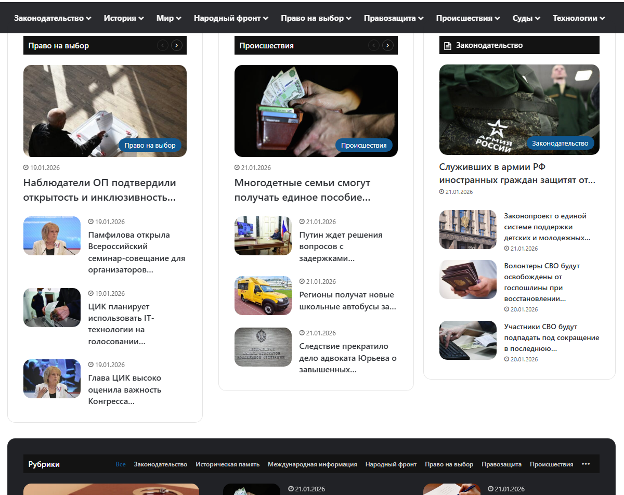624x495 pixels.
Task: Click thumbnail beside ЦИК планирует article
Action: [x=52, y=307]
